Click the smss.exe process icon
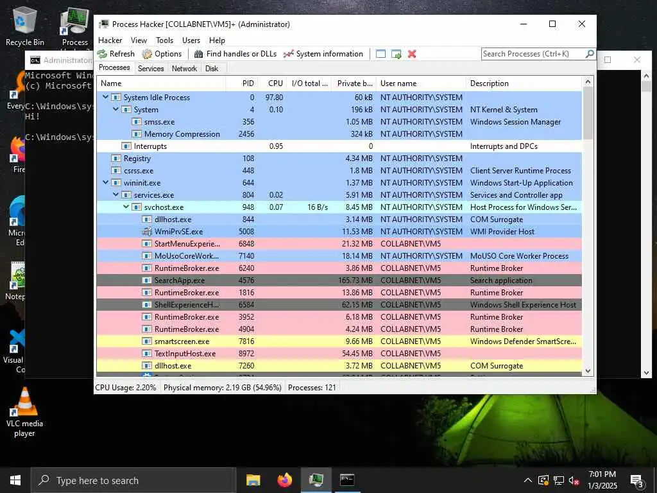The image size is (657, 493). pyautogui.click(x=137, y=121)
